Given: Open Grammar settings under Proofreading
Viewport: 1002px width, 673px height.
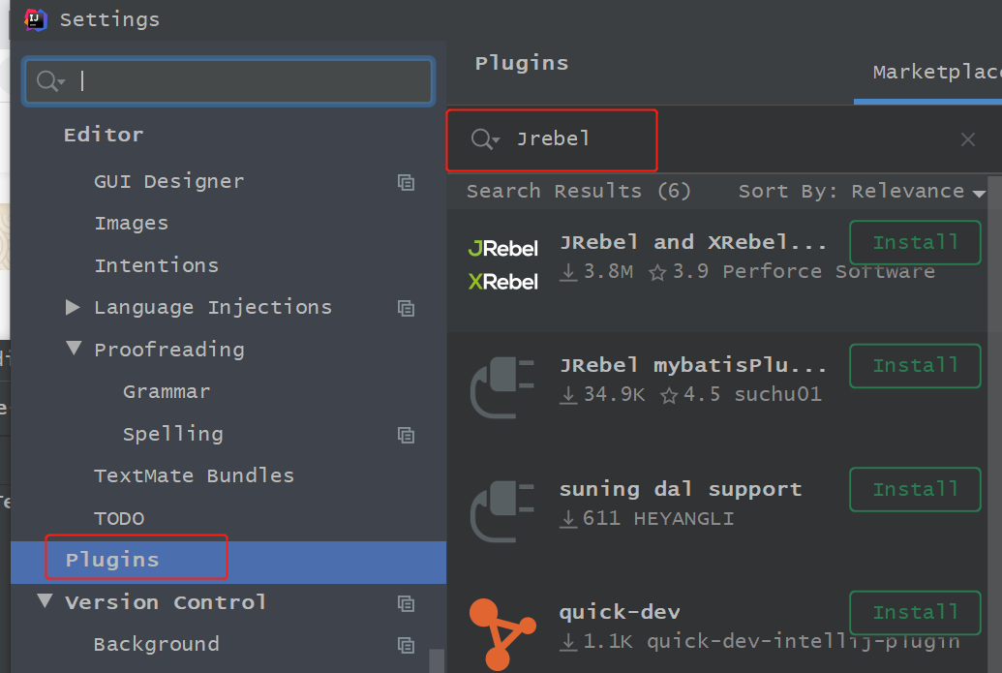Looking at the screenshot, I should pyautogui.click(x=167, y=391).
